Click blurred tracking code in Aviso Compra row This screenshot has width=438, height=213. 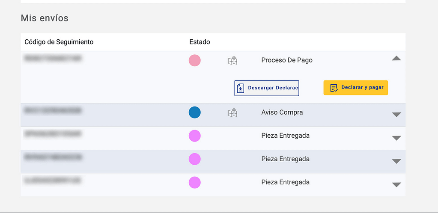tap(53, 110)
